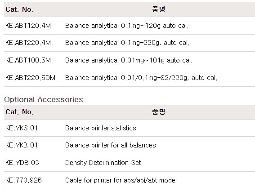This screenshot has width=255, height=196.
Task: Click the 0.1mg~120g auto cal. balance description
Action: tap(127, 26)
